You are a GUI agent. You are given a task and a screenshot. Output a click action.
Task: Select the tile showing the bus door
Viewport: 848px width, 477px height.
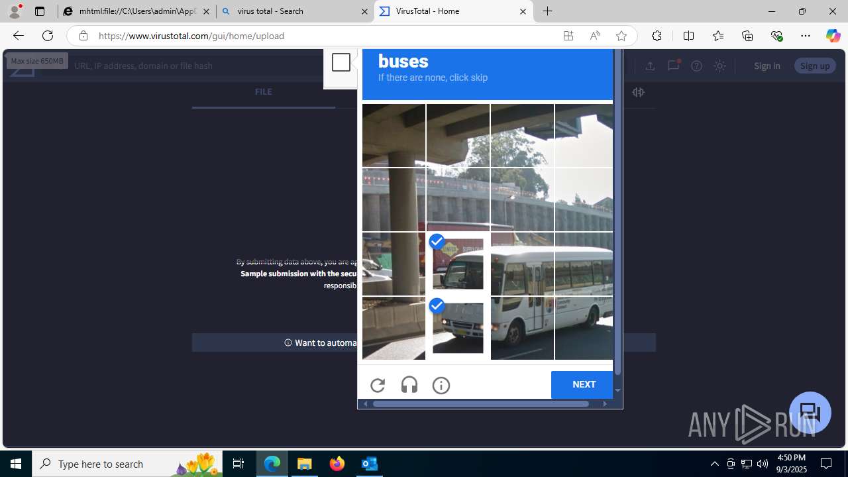tap(522, 264)
